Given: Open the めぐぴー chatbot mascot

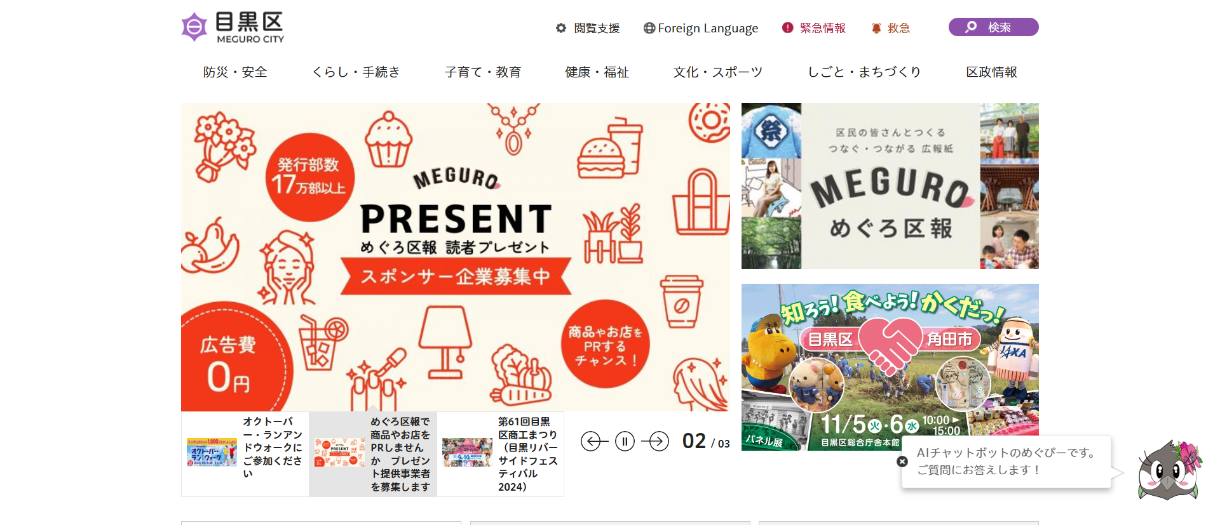Looking at the screenshot, I should (1170, 470).
